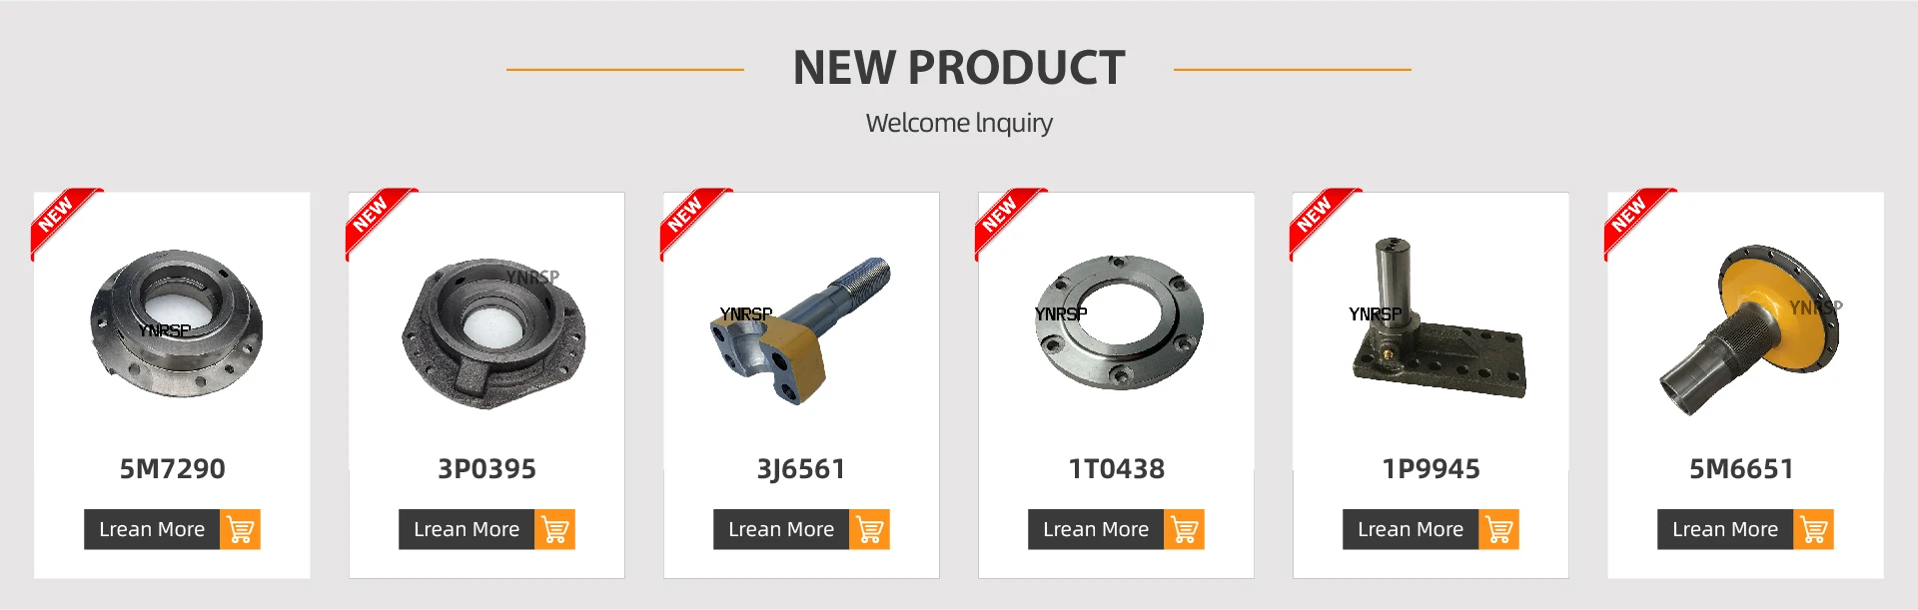This screenshot has height=610, width=1918.
Task: Open Lrean More for 3J6561
Action: tap(781, 529)
